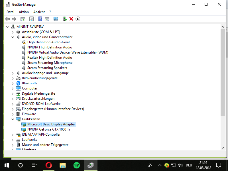Screen dimensions: 228x171
Task: Select the Digitale Mediengeräte category
Action: (38, 93)
